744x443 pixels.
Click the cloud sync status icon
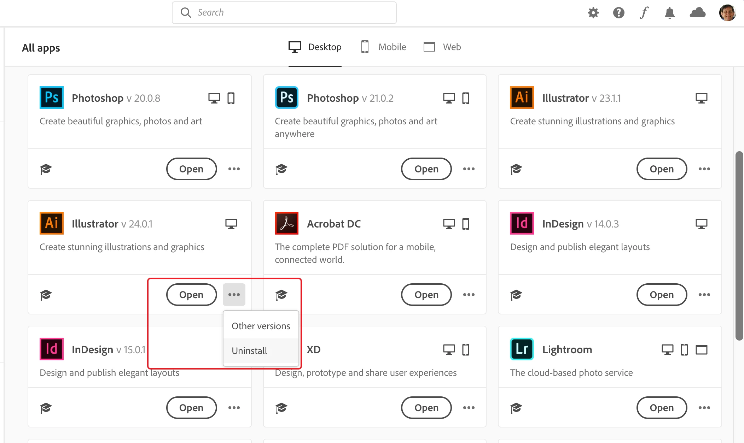point(697,13)
